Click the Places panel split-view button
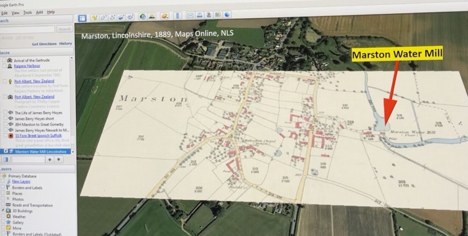The height and width of the screenshot is (236, 468). (x=6, y=160)
